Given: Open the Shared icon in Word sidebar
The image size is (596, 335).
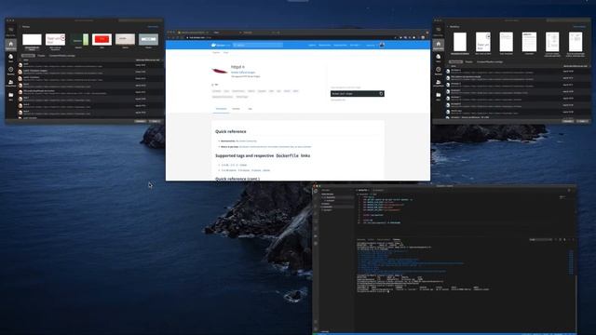Looking at the screenshot, I should [x=439, y=83].
